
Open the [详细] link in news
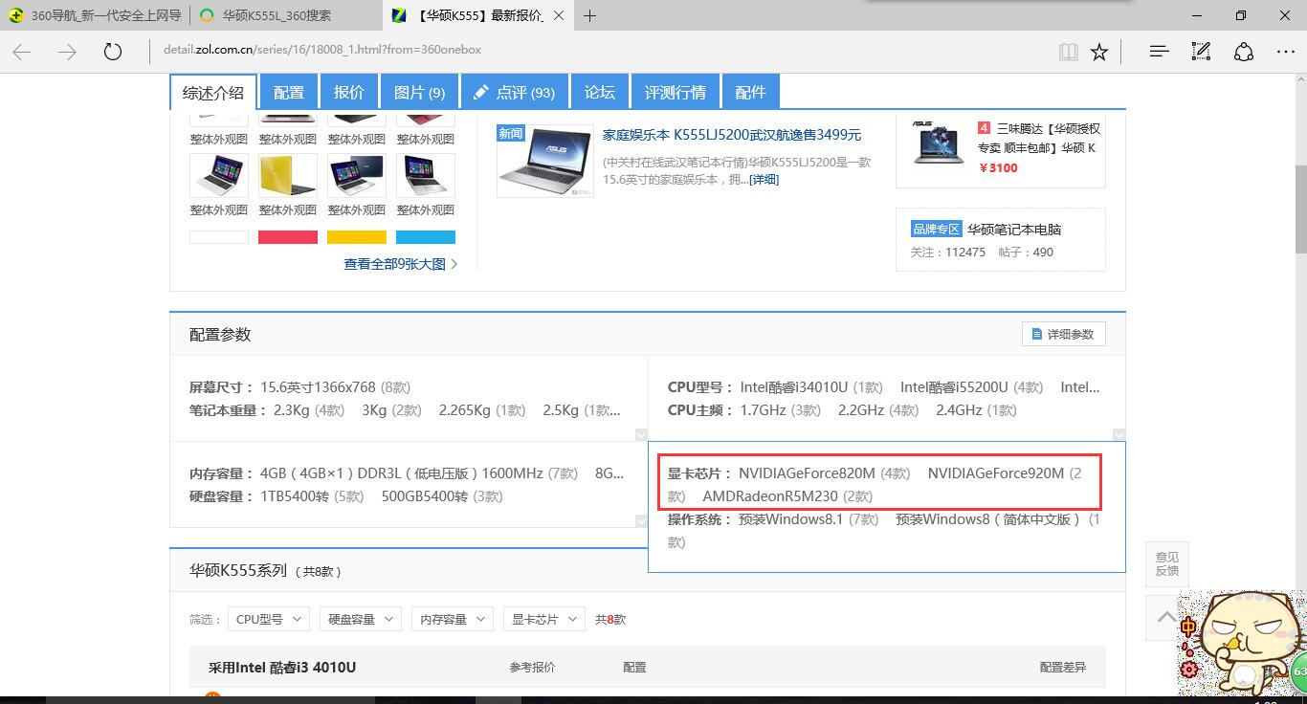(764, 179)
